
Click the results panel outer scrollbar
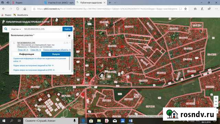click(x=72, y=56)
